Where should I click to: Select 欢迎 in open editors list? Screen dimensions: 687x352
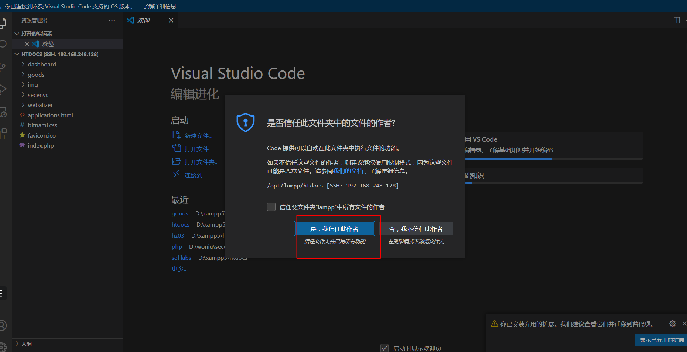tap(68, 44)
